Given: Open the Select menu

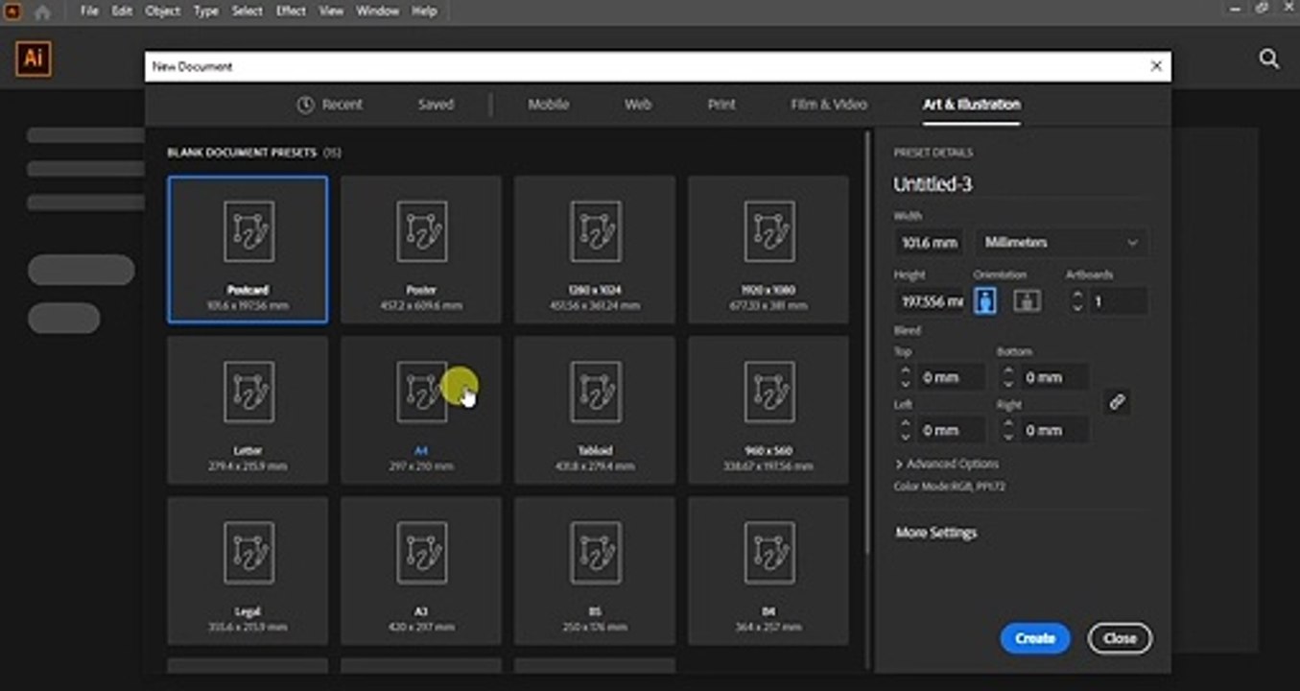Looking at the screenshot, I should coord(248,12).
